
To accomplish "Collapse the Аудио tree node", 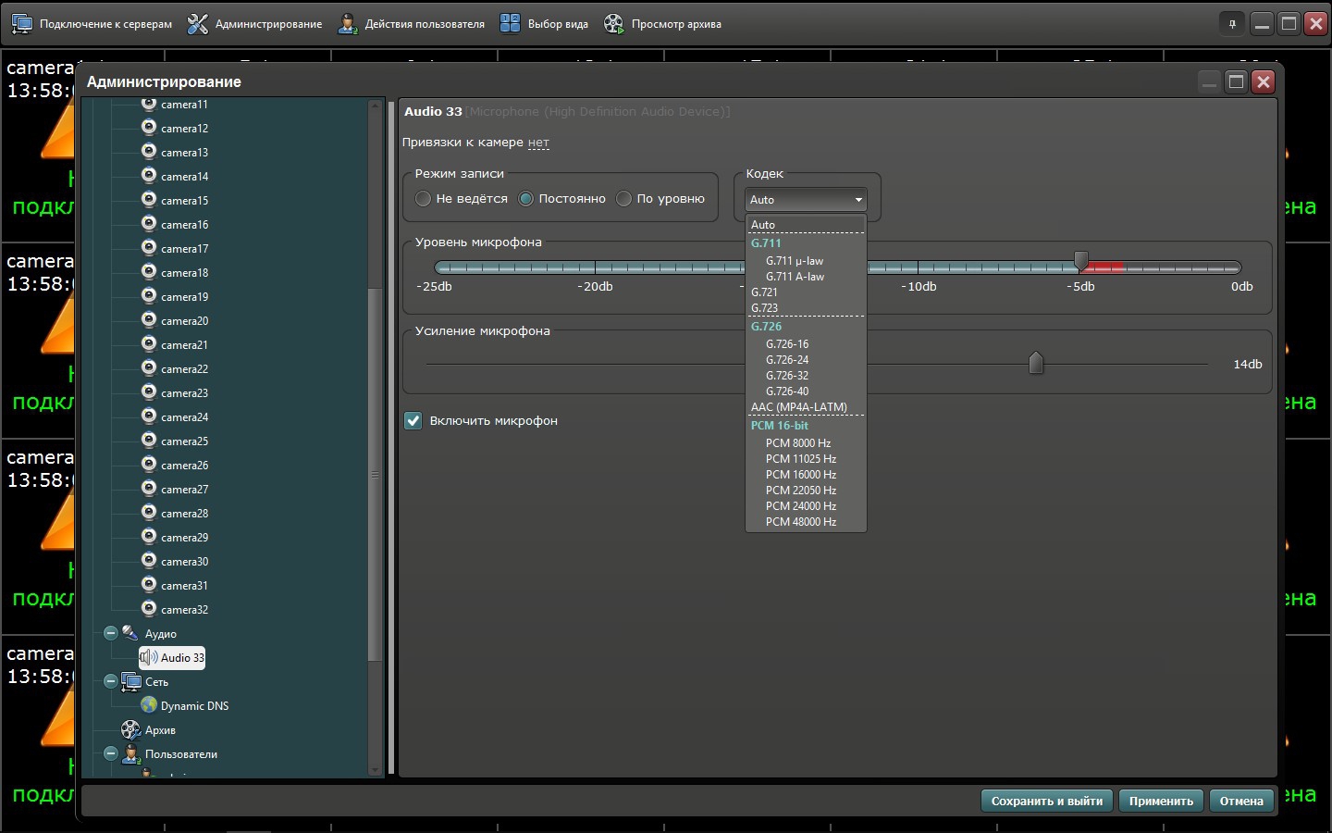I will point(111,634).
